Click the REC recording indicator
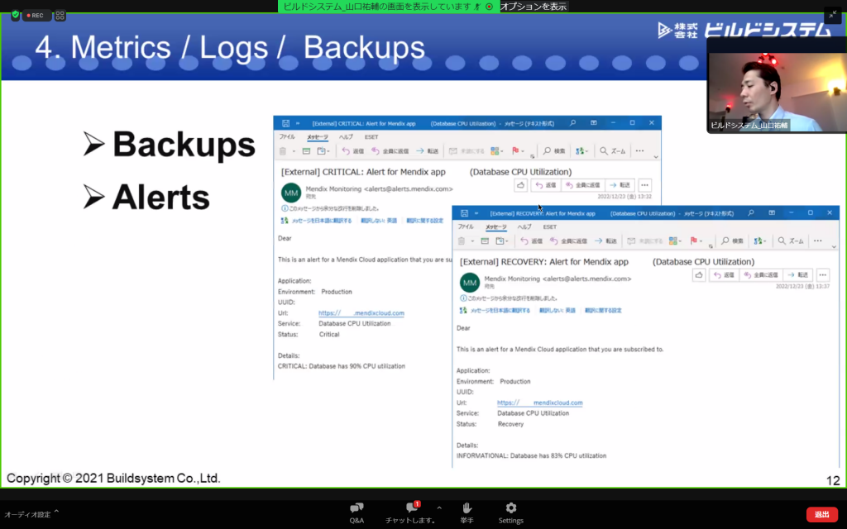 (x=37, y=15)
